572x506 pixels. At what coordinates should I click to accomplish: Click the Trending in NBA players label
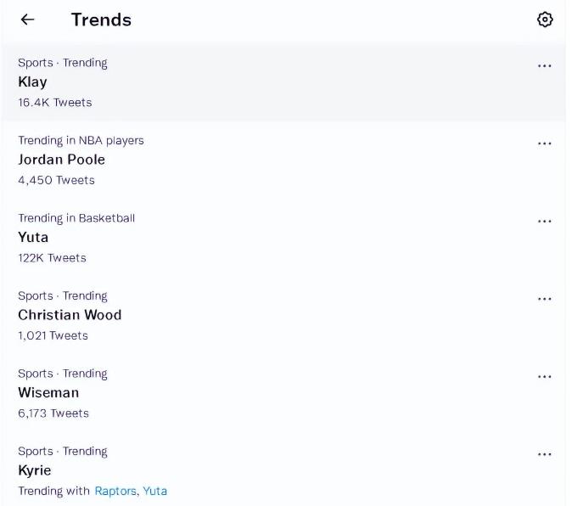tap(81, 141)
